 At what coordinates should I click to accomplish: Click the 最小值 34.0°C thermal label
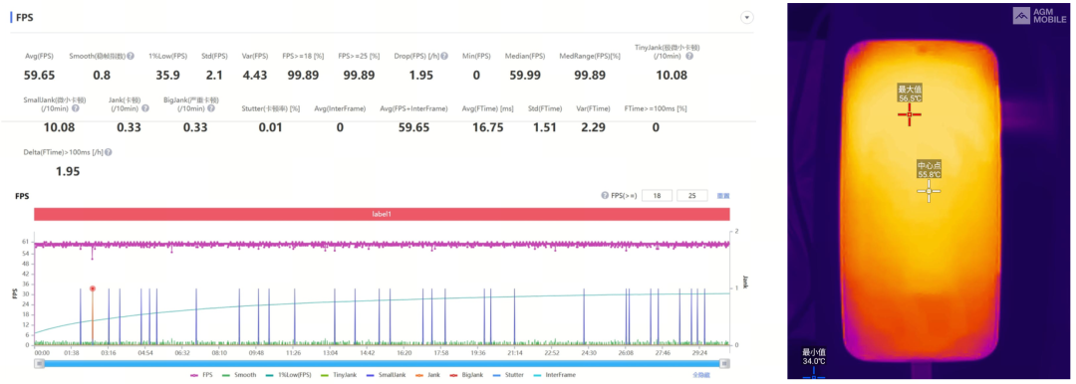pyautogui.click(x=813, y=356)
